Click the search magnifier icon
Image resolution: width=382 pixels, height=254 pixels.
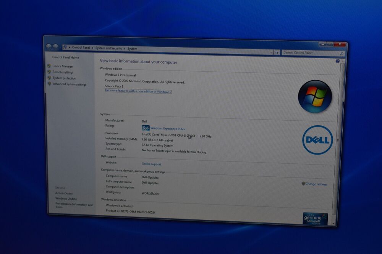[342, 54]
